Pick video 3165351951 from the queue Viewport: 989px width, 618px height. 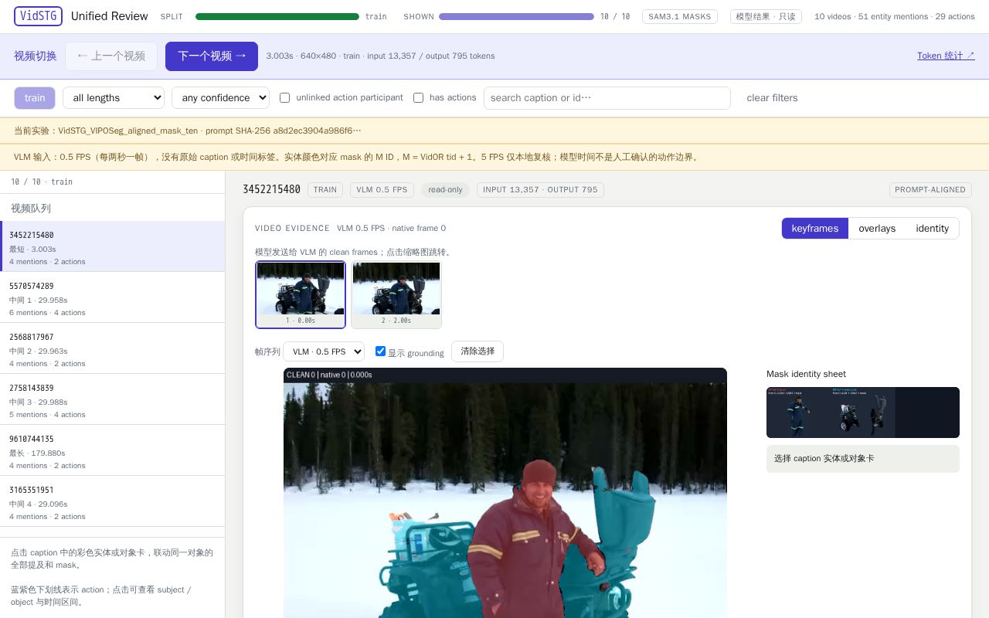(x=113, y=501)
